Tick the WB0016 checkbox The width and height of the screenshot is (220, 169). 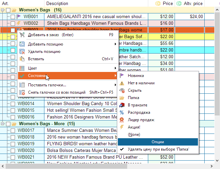(x=13, y=117)
